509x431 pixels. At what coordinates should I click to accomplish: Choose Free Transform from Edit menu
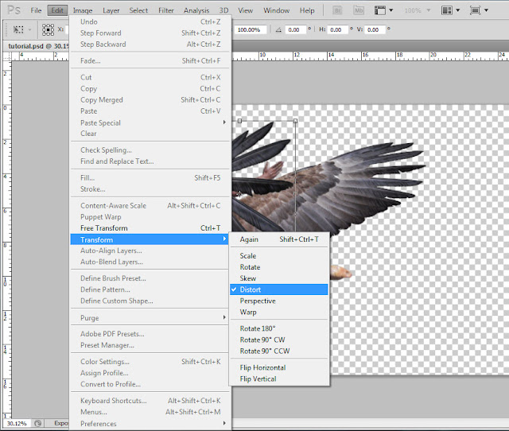click(x=150, y=228)
